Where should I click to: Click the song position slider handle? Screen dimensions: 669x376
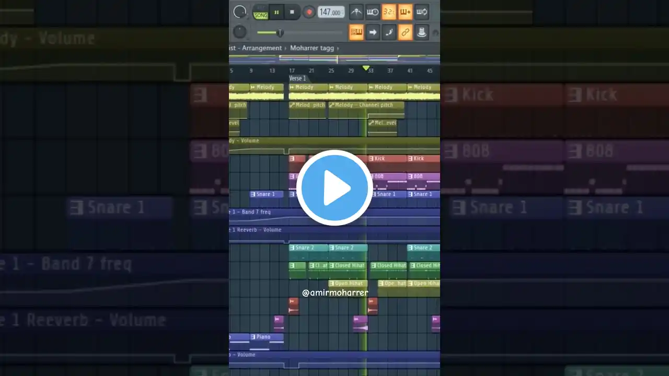(x=280, y=33)
